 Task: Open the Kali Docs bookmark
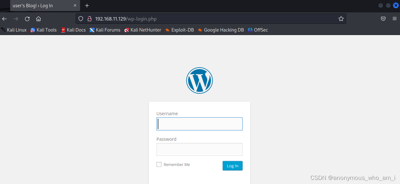(73, 30)
